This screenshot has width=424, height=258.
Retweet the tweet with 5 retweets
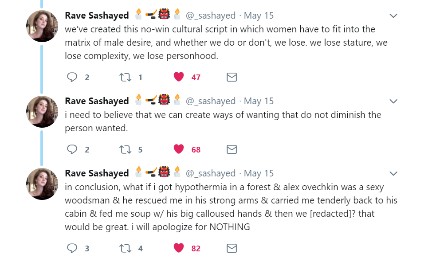126,149
